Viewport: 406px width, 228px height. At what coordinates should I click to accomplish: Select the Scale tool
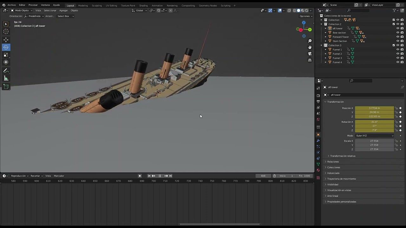pyautogui.click(x=6, y=55)
